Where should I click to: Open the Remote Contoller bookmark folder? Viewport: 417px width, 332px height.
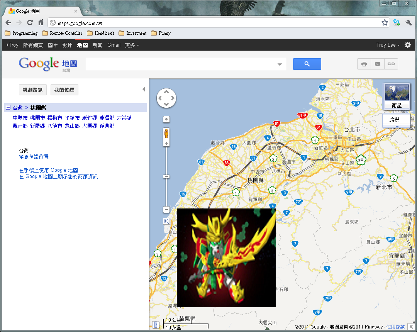[63, 33]
